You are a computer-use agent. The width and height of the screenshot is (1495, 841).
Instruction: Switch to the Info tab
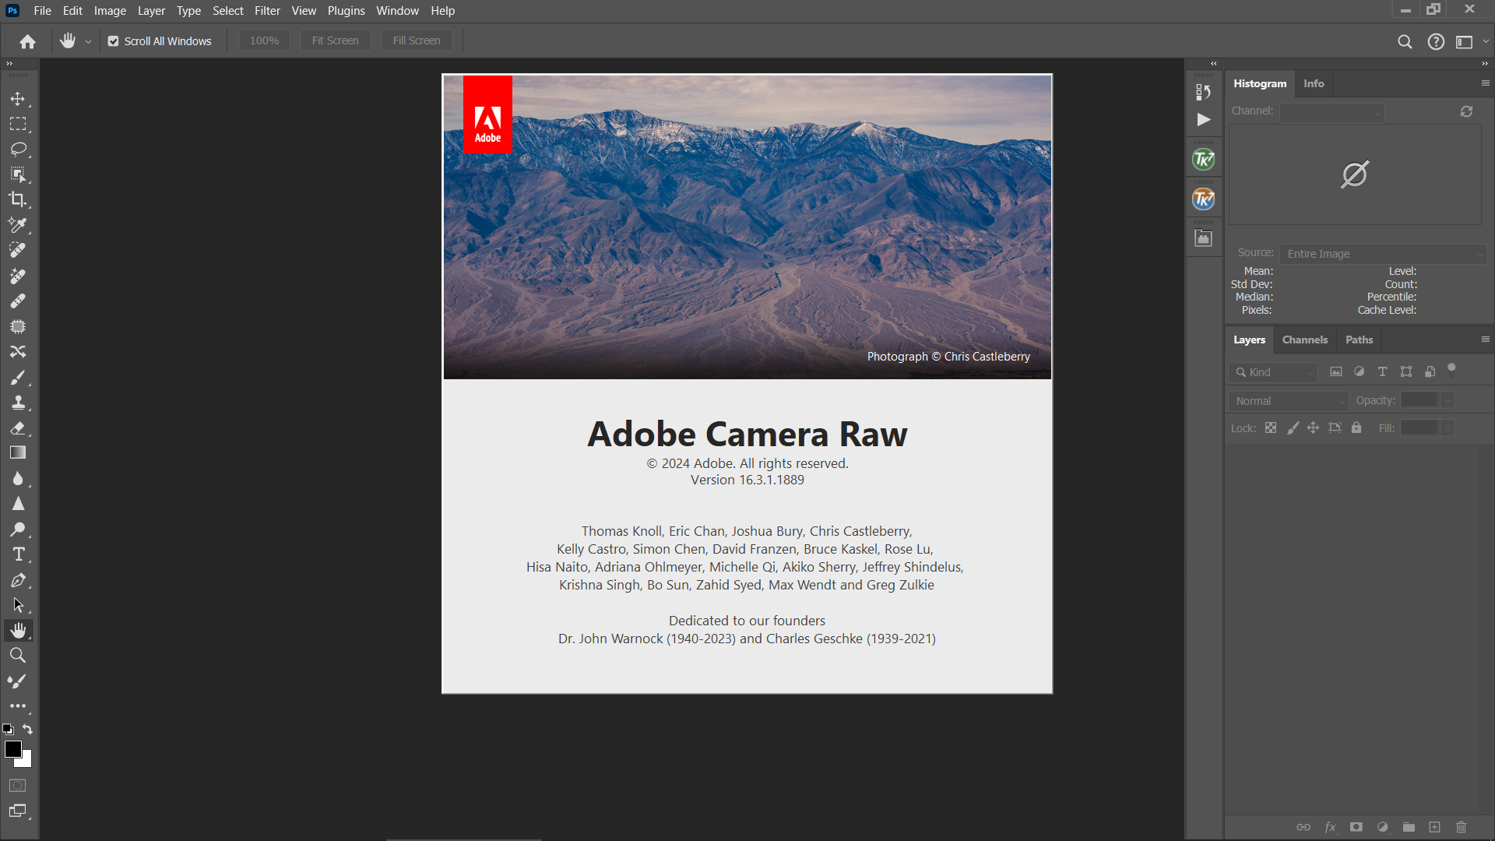coord(1314,83)
